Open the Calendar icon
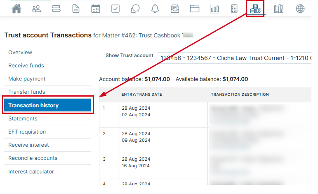 coord(96,9)
